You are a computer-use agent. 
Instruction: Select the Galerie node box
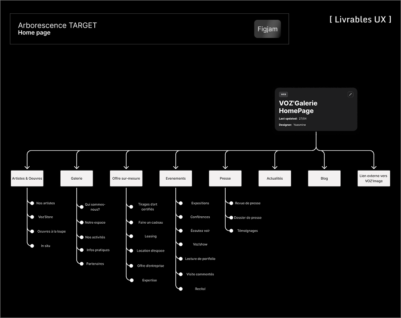tap(77, 178)
